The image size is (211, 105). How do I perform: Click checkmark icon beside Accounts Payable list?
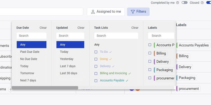127,81
